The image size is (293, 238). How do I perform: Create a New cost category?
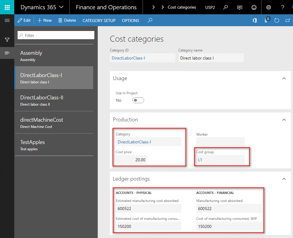pos(45,20)
